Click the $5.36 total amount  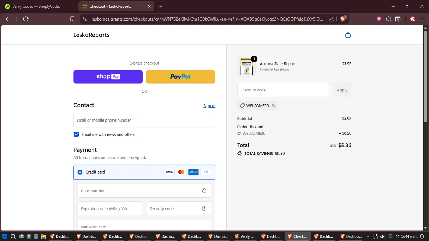click(x=345, y=145)
